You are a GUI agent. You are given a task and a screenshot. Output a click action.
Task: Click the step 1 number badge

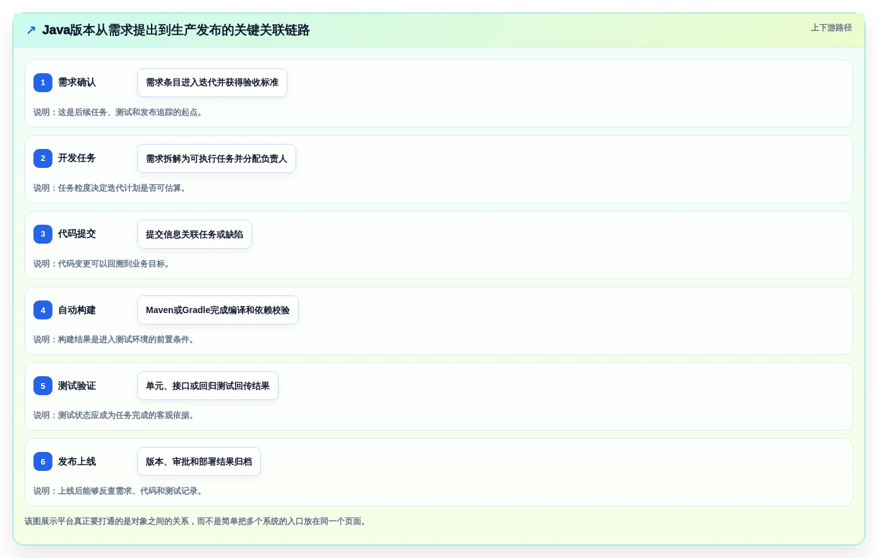(x=43, y=83)
